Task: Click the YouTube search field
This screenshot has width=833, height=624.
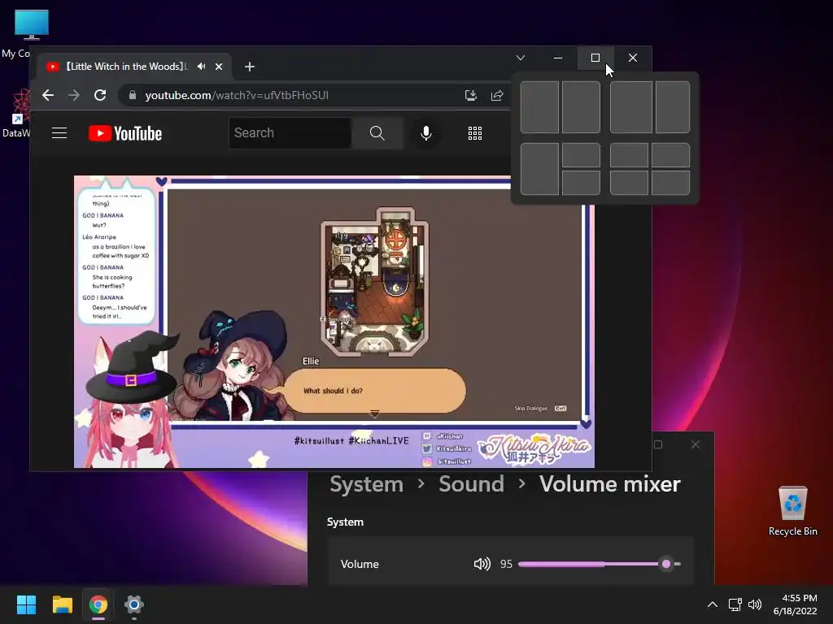Action: tap(290, 132)
